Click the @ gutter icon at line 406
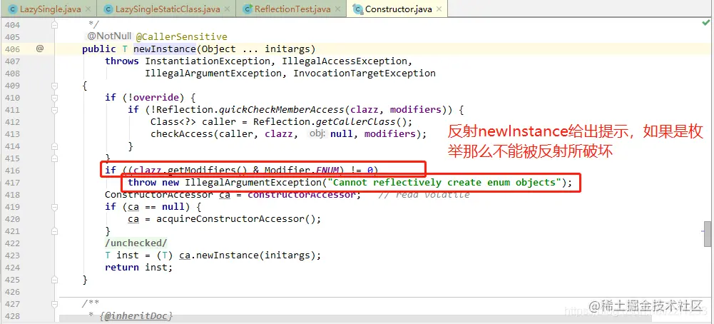The width and height of the screenshot is (714, 324). pyautogui.click(x=40, y=49)
